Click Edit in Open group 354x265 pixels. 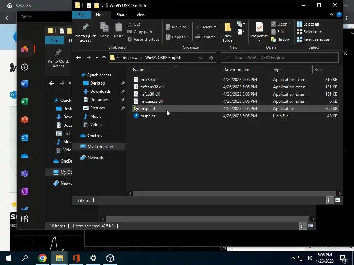(278, 32)
